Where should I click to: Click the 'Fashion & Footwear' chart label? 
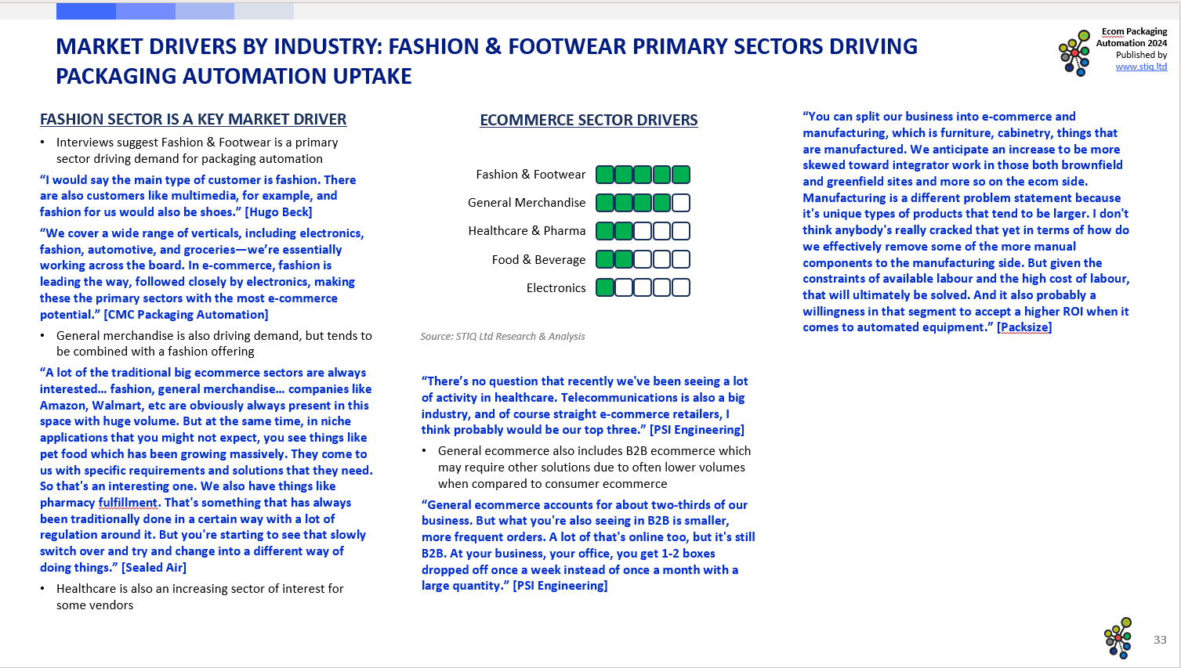point(531,175)
